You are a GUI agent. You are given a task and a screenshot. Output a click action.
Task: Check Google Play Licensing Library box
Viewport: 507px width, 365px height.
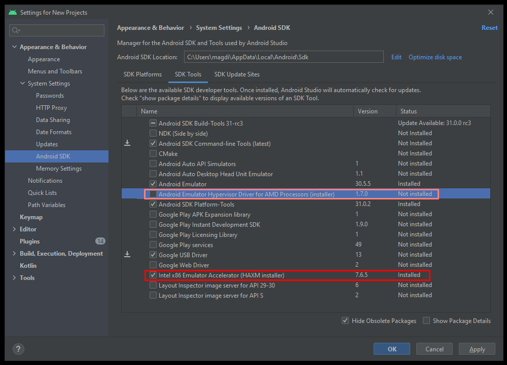(x=153, y=234)
